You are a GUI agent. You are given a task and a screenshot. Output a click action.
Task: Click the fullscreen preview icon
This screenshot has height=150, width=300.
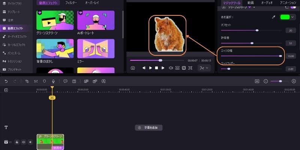(190, 68)
